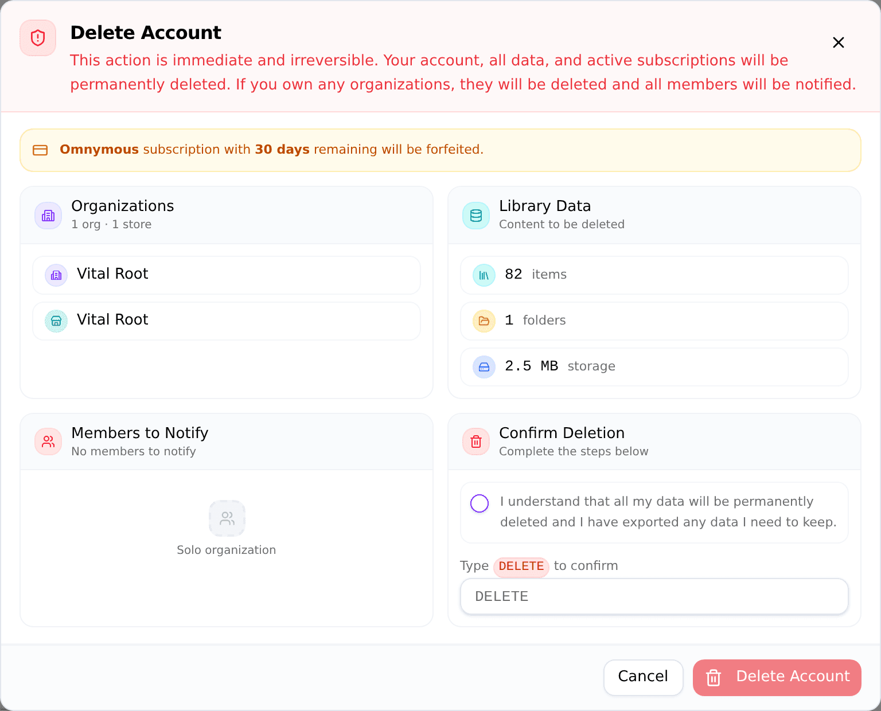Screen dimensions: 881x711
Task: Click the Cancel button
Action: tap(644, 678)
